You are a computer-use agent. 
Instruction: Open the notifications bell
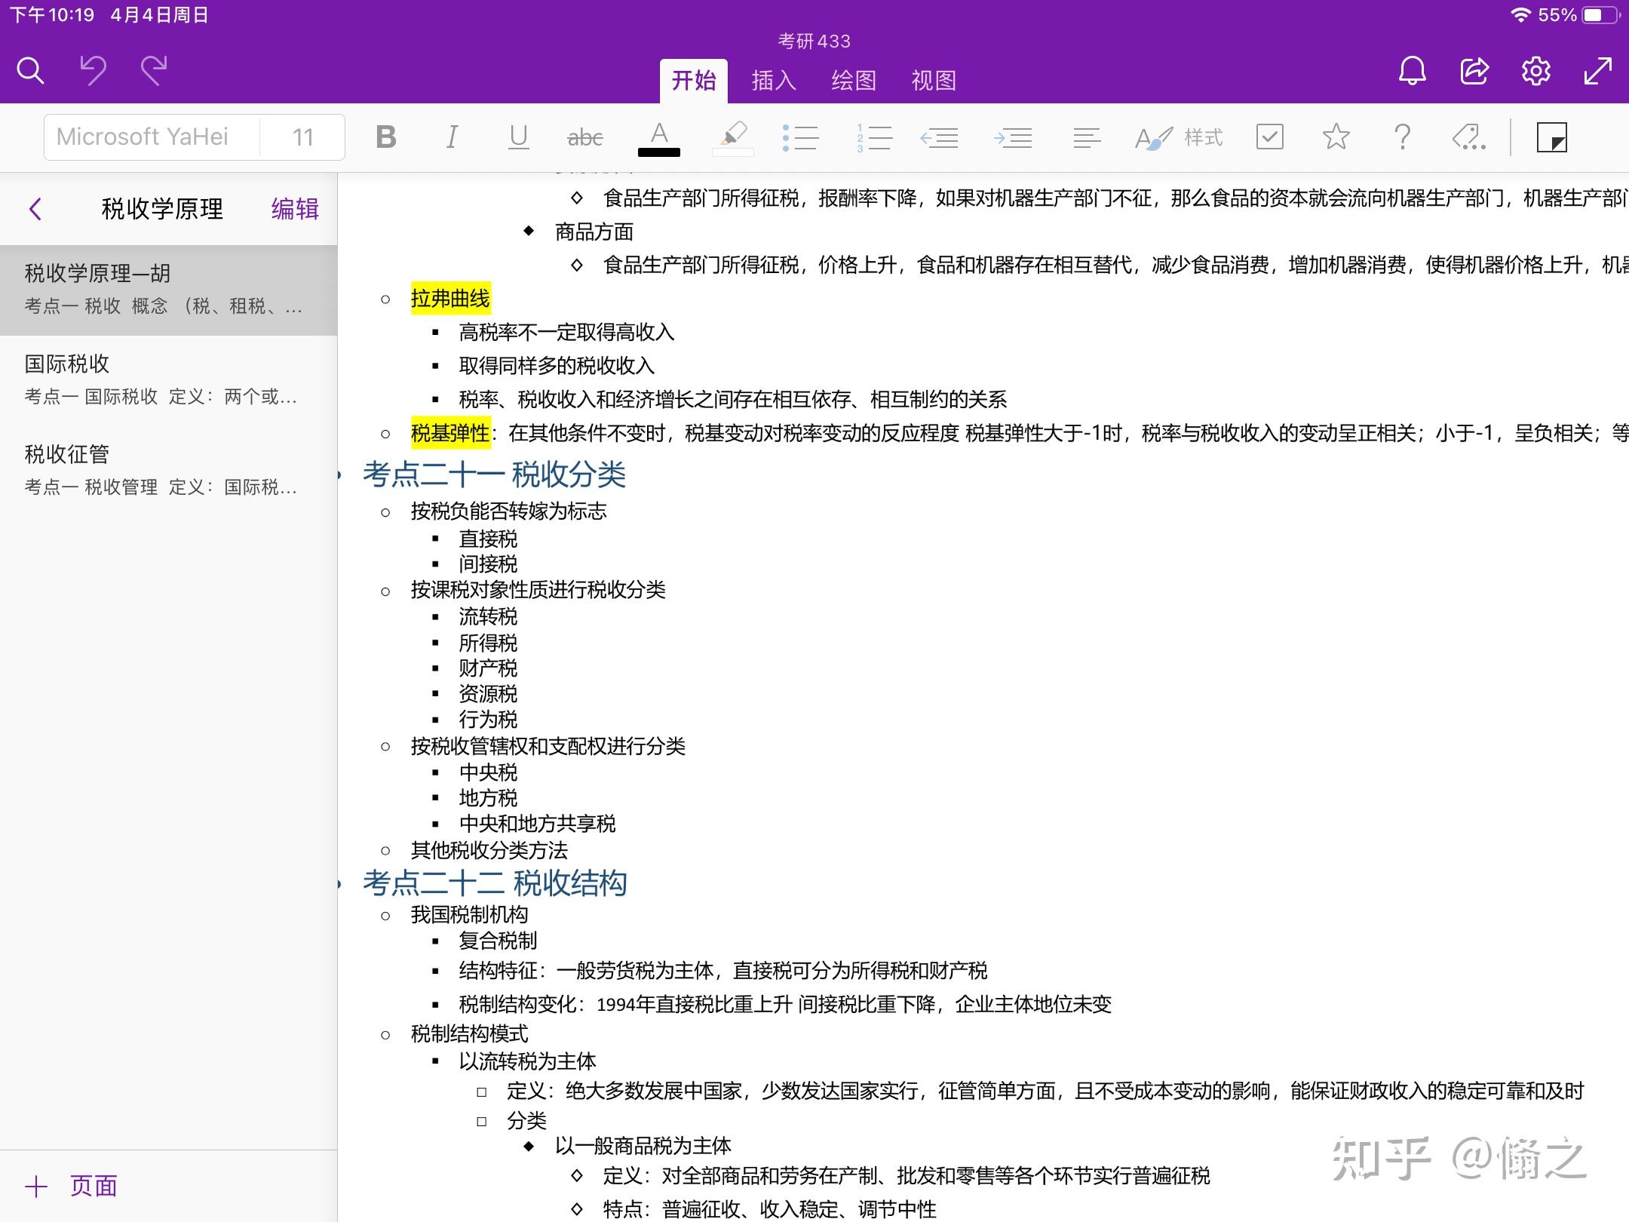point(1412,71)
